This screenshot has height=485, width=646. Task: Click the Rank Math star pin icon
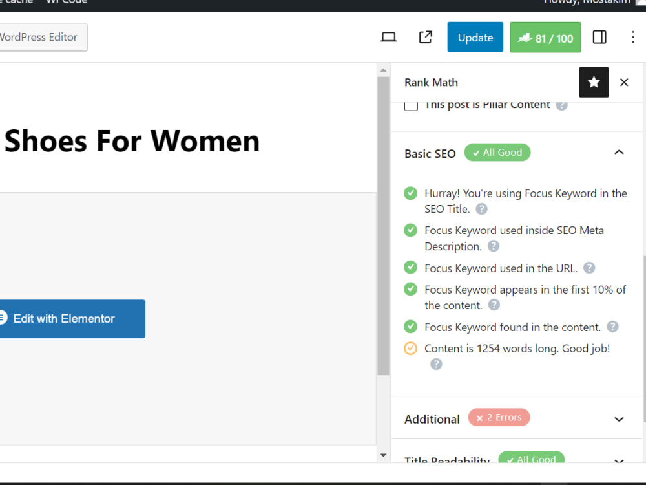[594, 82]
